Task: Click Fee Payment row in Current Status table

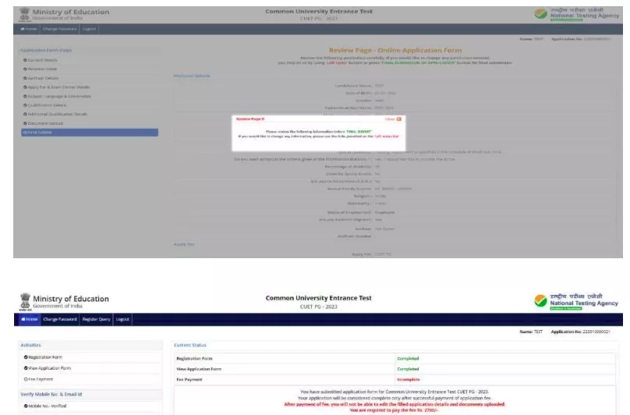Action: tap(395, 379)
